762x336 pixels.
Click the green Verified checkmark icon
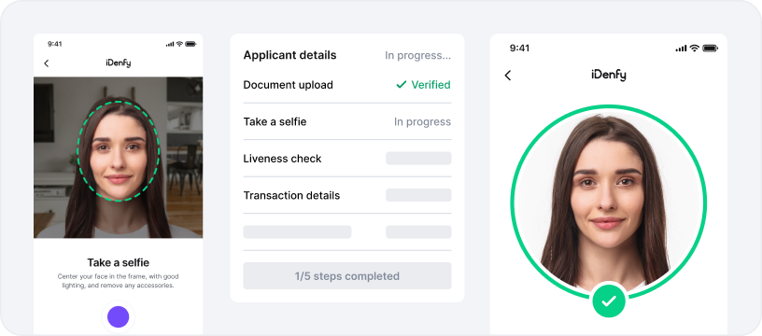[401, 85]
